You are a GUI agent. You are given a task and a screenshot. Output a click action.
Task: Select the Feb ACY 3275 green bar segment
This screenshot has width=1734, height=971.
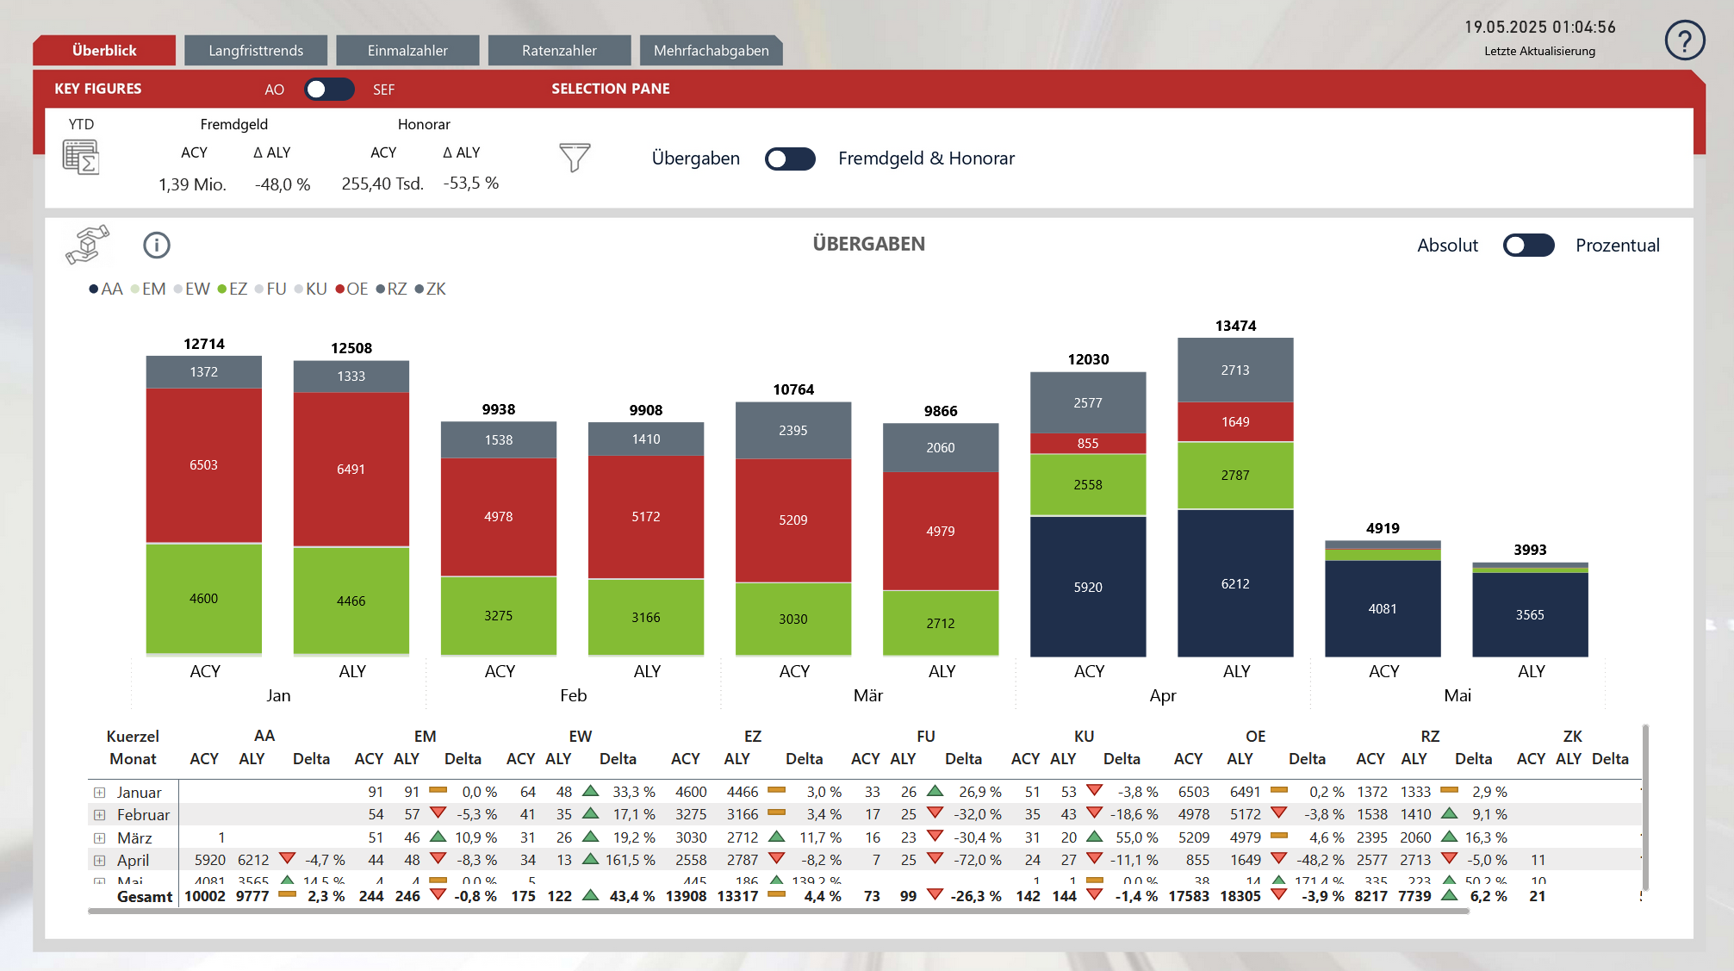pos(499,615)
